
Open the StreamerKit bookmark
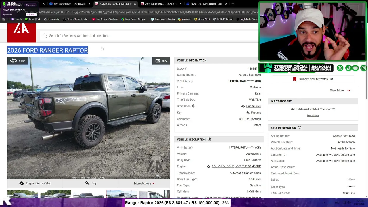coord(52,19)
